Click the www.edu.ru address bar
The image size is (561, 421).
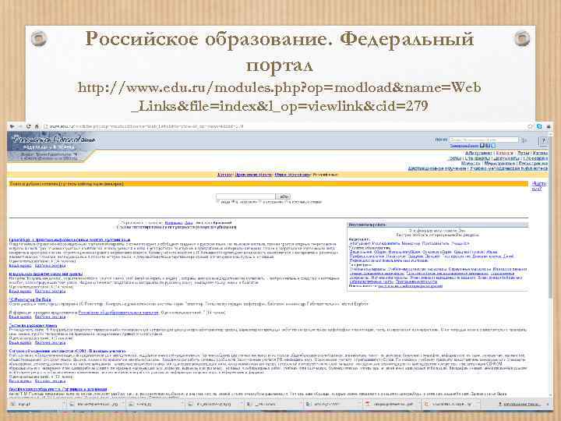[284, 127]
